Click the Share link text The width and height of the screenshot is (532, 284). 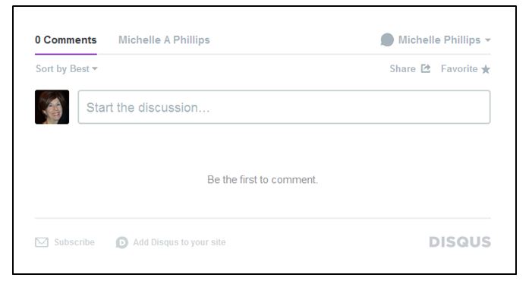[x=402, y=69]
